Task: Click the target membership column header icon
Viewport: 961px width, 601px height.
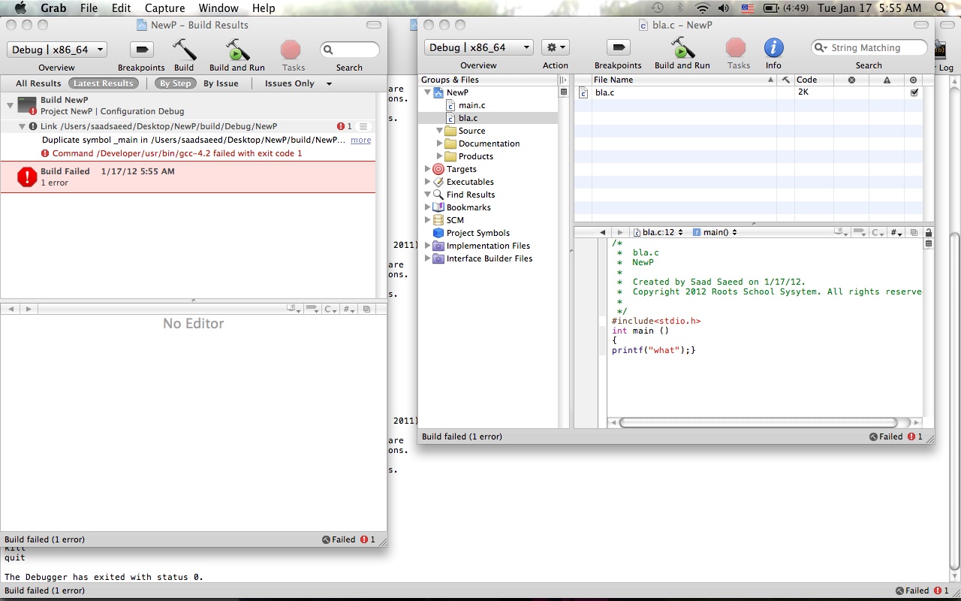Action: click(x=913, y=80)
